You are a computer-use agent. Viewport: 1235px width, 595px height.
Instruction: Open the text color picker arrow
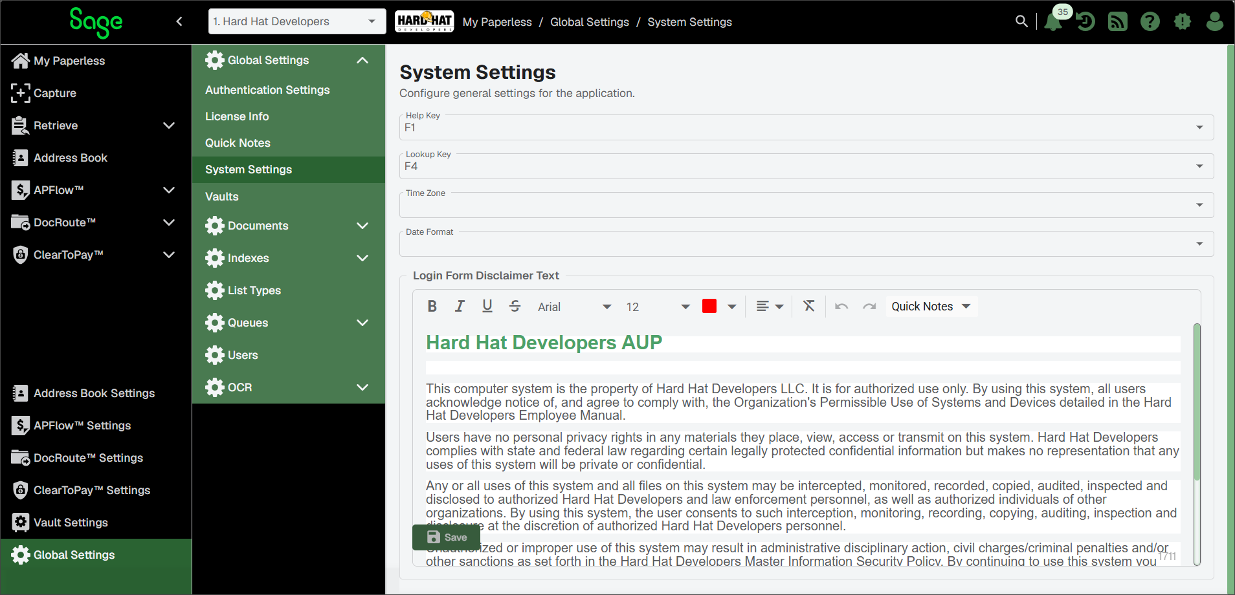coord(732,307)
